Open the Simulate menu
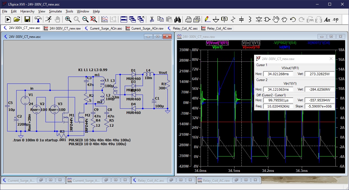The height and width of the screenshot is (190, 349). coord(55,11)
